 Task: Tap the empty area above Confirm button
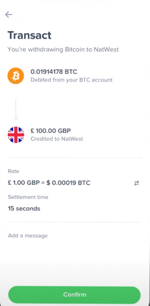click(x=75, y=264)
